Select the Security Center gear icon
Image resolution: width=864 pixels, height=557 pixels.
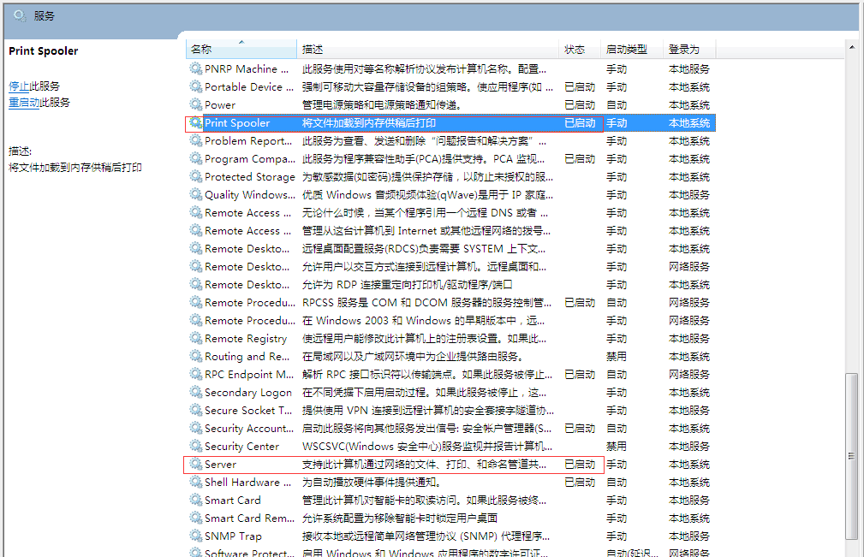pos(195,446)
